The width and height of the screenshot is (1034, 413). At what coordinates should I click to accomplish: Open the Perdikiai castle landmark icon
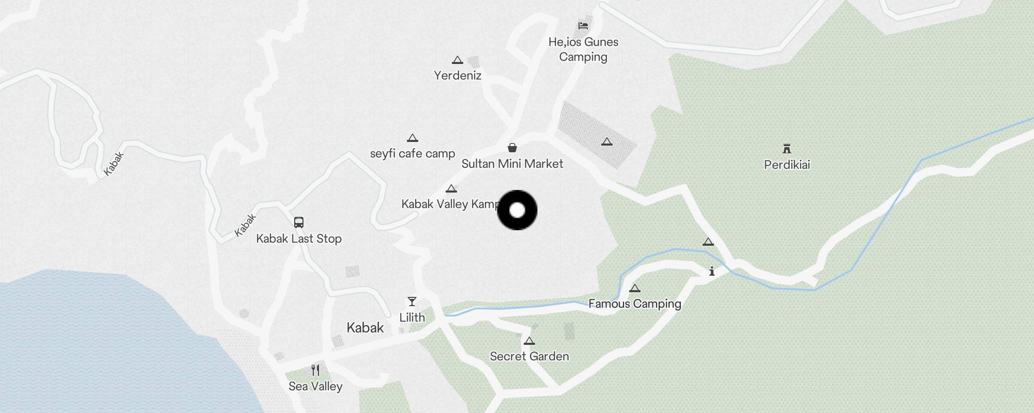pos(786,149)
